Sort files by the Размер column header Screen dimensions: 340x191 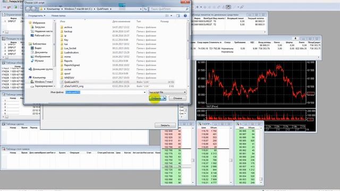[165, 21]
